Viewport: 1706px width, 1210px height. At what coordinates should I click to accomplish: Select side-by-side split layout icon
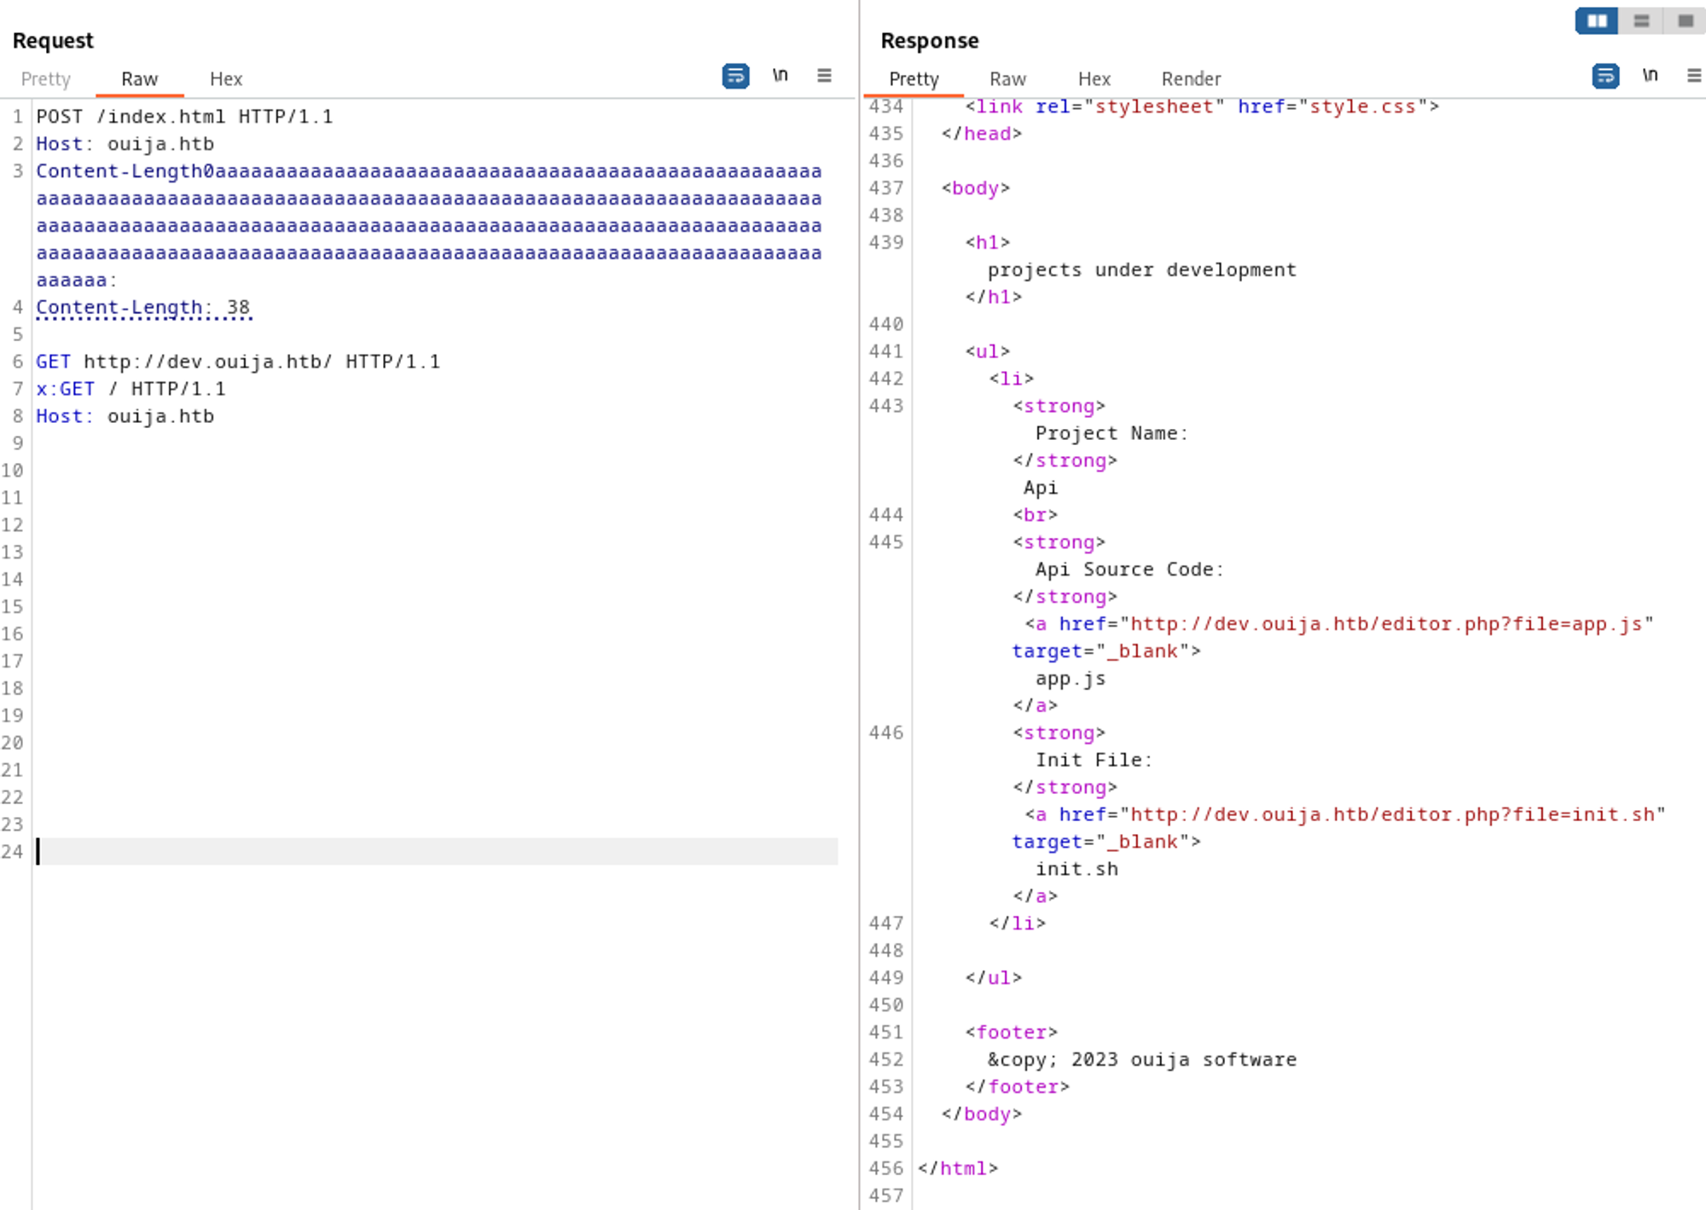[x=1597, y=20]
